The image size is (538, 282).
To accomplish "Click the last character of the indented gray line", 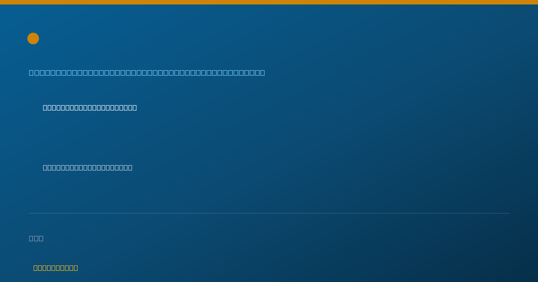I will click(x=130, y=167).
